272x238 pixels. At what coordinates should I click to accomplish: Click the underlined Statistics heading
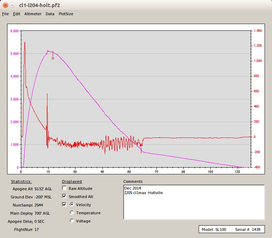[21, 181]
